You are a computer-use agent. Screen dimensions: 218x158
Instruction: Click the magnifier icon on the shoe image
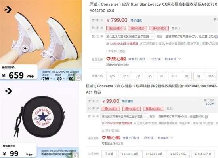[79, 78]
